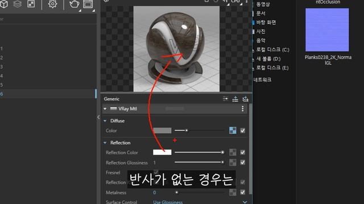Click the Reflection Glossiness label
The height and width of the screenshot is (204, 364).
click(127, 163)
